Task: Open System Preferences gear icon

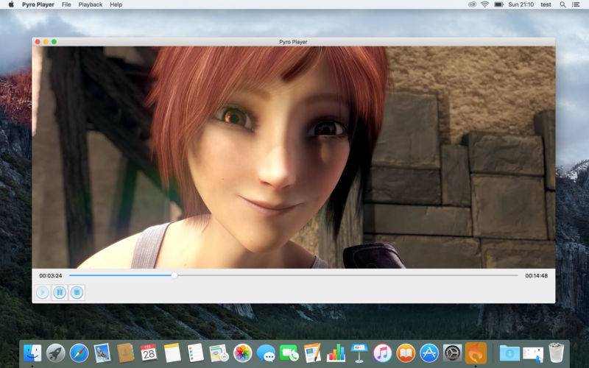Action: click(452, 353)
